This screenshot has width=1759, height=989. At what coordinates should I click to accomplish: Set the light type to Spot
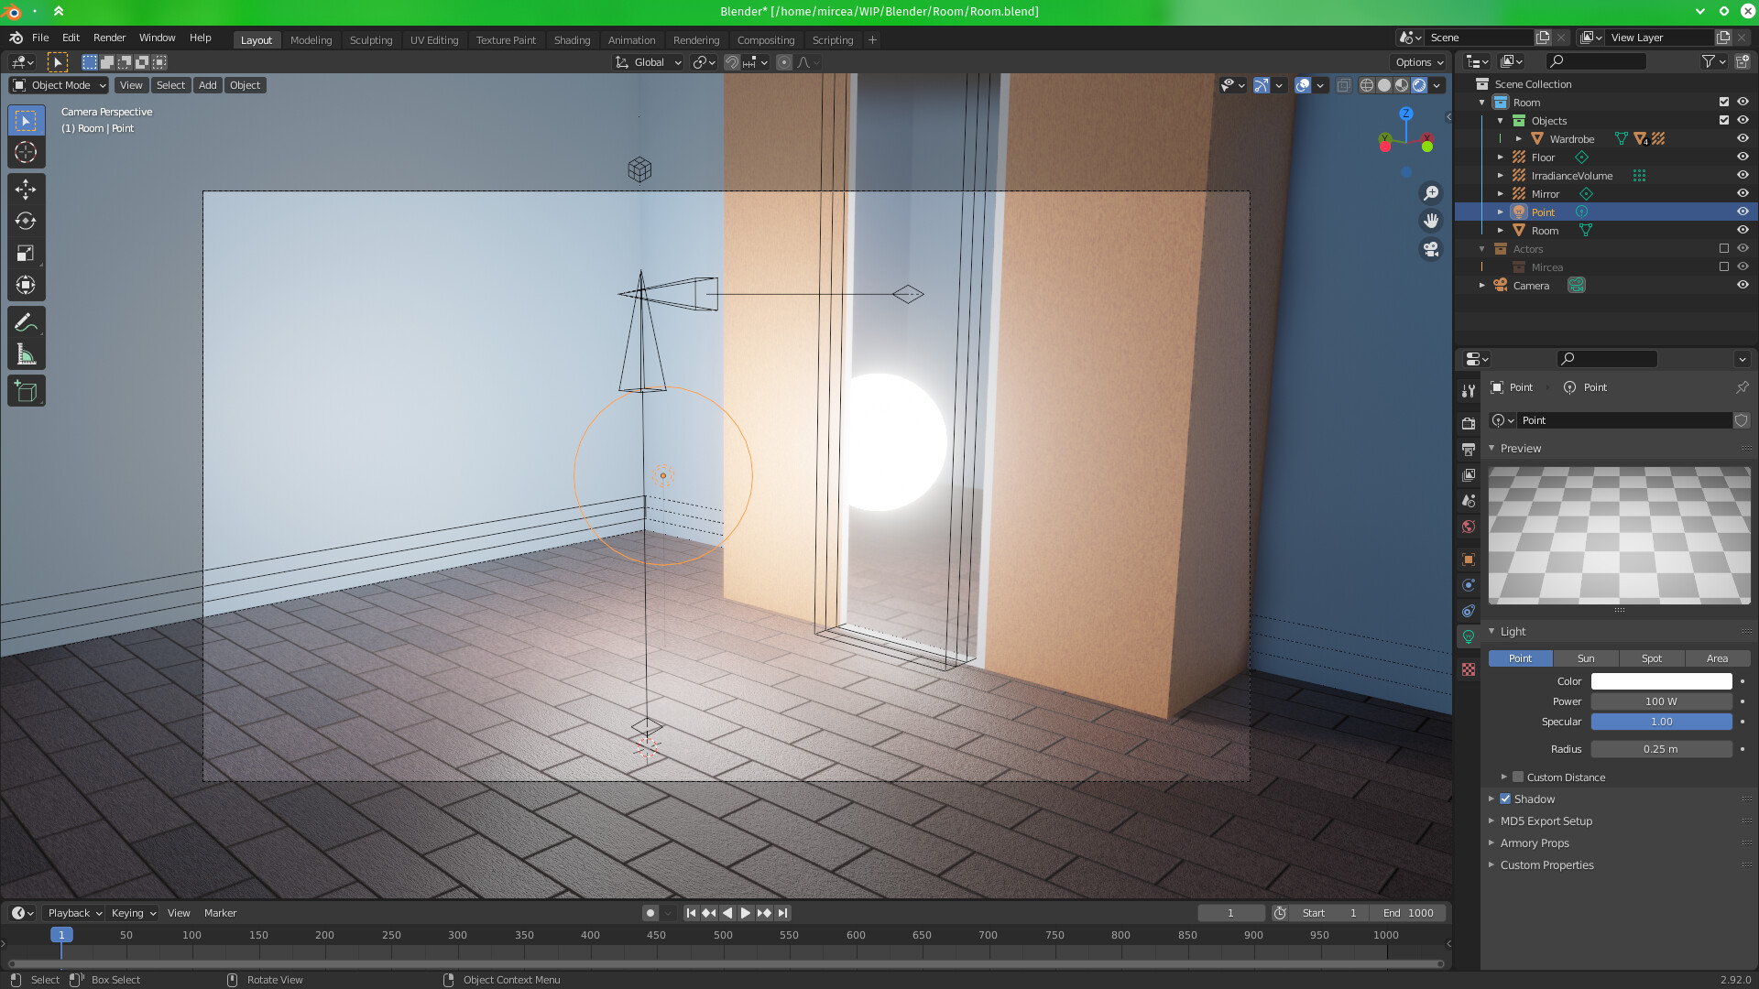coord(1651,658)
